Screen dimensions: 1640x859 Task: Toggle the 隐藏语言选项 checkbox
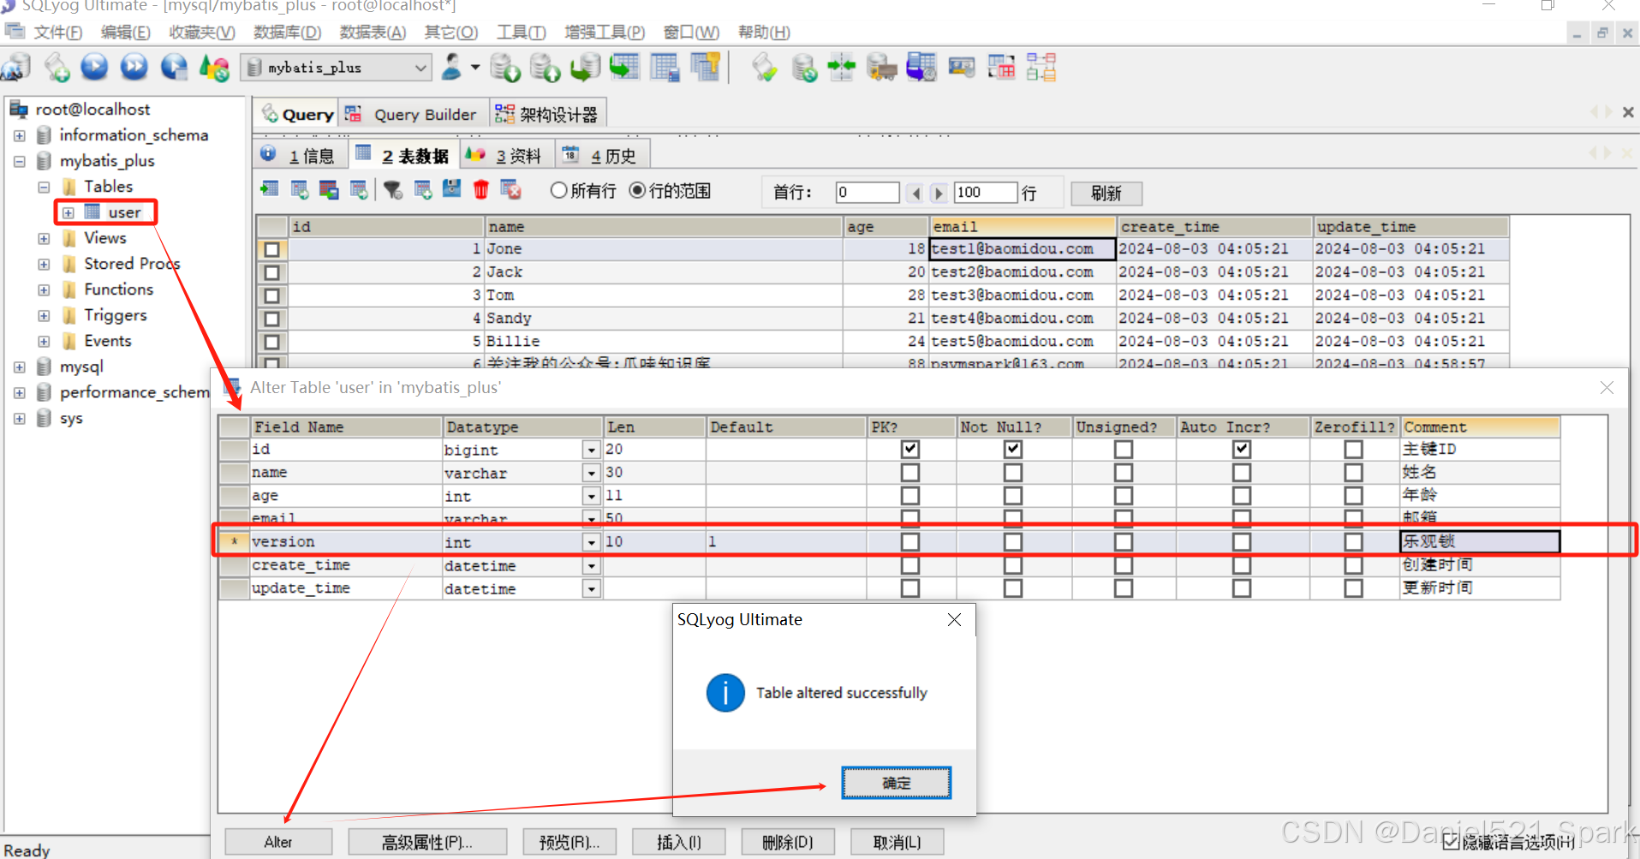[1451, 842]
